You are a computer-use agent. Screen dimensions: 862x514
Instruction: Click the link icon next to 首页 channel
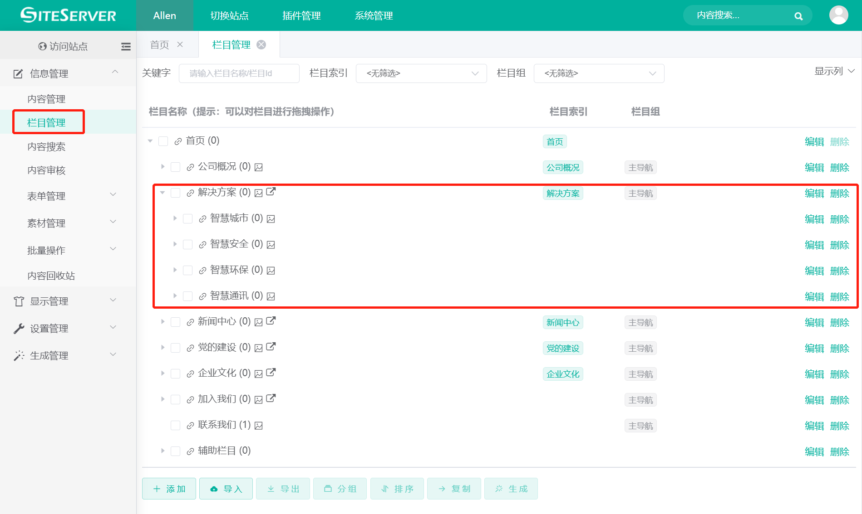click(x=177, y=141)
